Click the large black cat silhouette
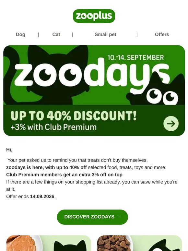The width and height of the screenshot is (188, 251). coord(58,75)
